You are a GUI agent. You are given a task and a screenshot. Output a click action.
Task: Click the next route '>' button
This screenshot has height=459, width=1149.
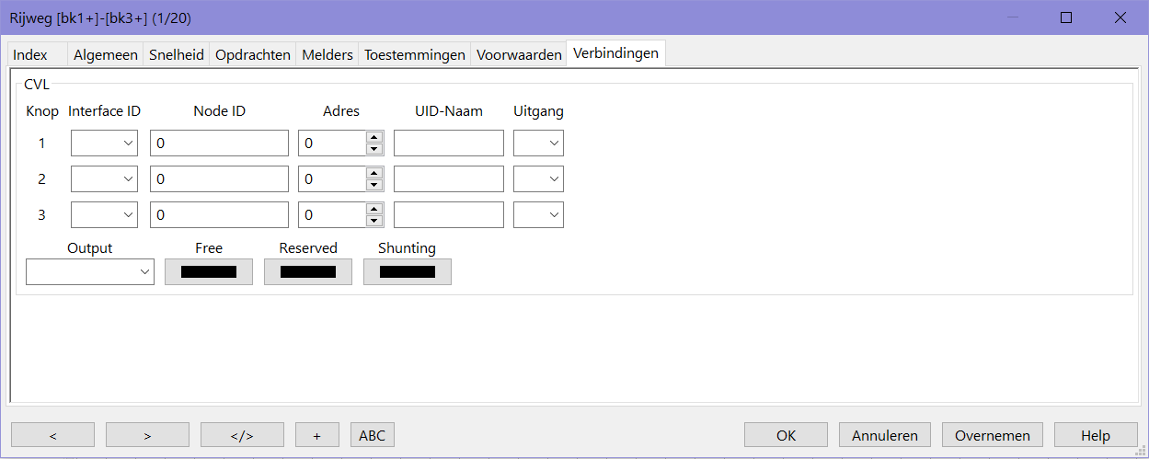pos(147,435)
